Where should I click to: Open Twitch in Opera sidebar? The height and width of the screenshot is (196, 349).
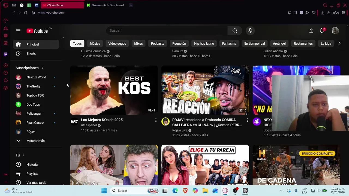click(x=6, y=54)
